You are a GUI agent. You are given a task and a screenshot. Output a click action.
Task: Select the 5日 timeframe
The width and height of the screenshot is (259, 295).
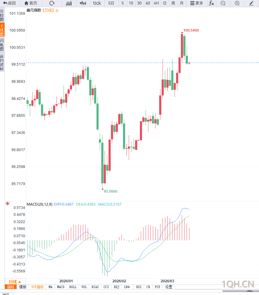coord(111,3)
